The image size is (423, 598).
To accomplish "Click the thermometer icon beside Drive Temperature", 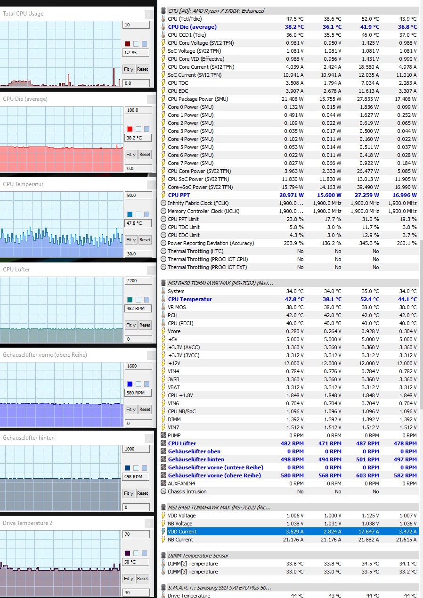I will coord(163,596).
